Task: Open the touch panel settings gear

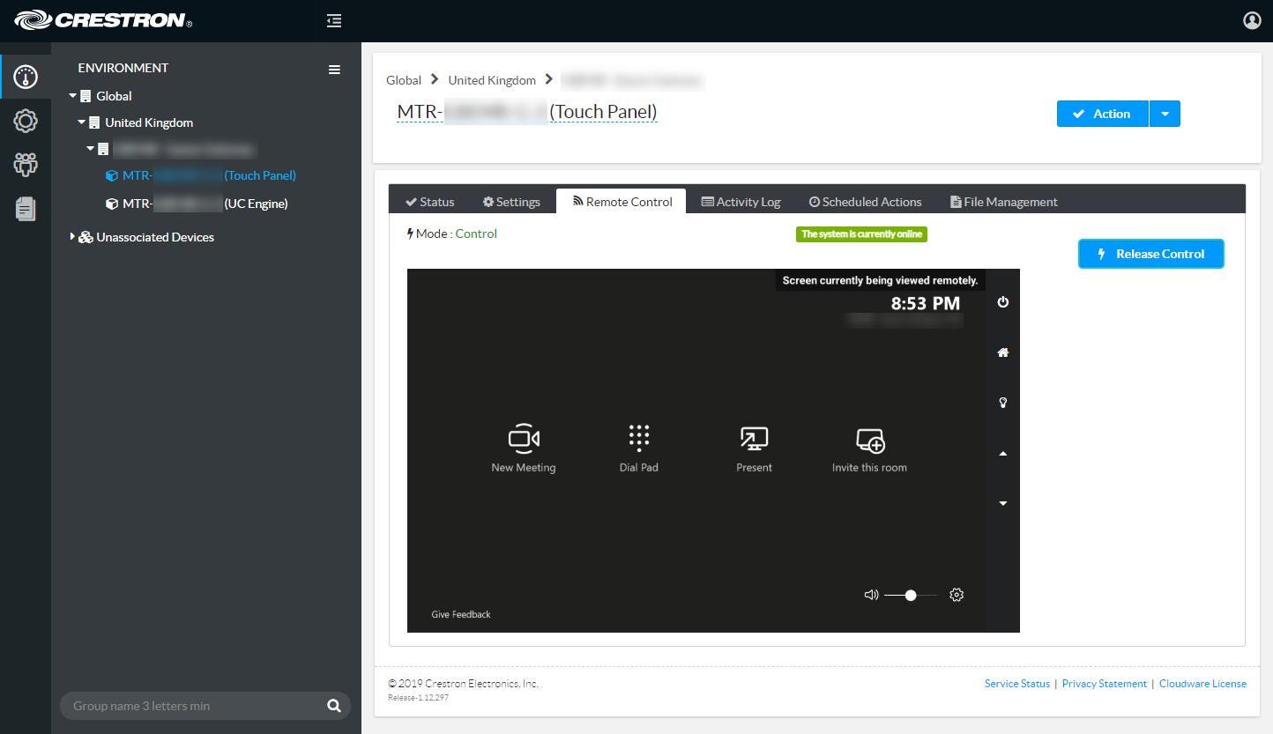Action: click(957, 595)
